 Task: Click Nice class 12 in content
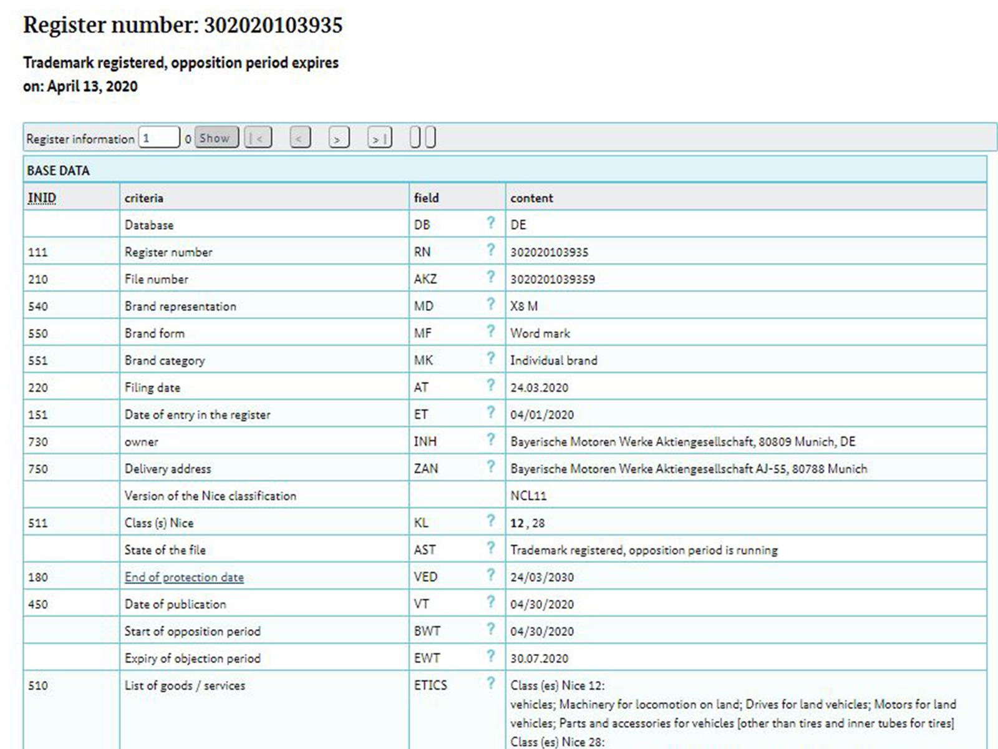coord(517,523)
